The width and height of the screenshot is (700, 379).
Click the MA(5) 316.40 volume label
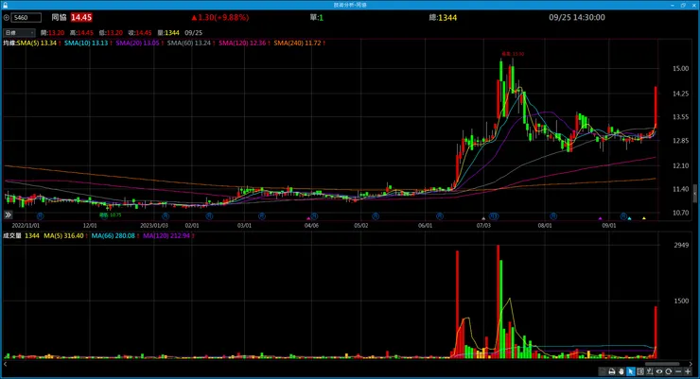tap(65, 235)
